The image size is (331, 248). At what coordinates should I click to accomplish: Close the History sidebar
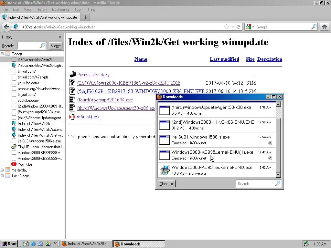(60, 37)
